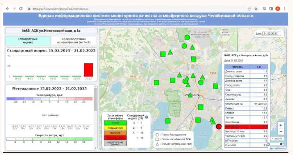Bookmark this page with the star icon
The image size is (293, 155).
pyautogui.click(x=256, y=9)
